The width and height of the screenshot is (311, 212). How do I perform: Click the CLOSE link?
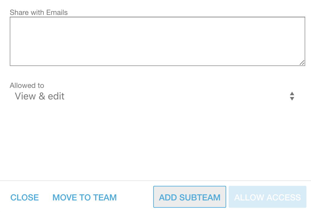(24, 197)
